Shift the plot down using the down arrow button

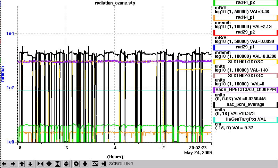point(31,164)
